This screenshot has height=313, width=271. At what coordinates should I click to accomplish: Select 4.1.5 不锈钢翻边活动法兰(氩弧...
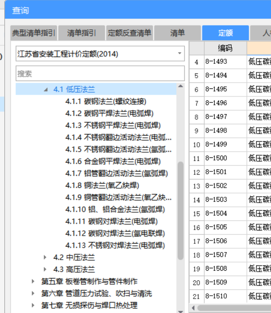pos(118,149)
